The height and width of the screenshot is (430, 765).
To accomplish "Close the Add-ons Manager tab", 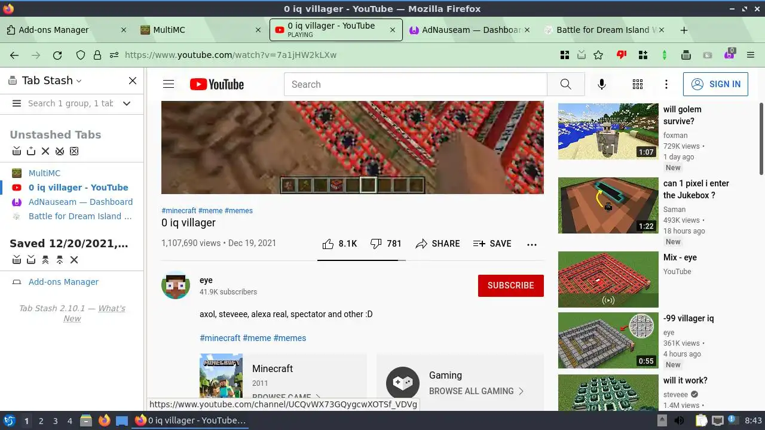I will click(124, 30).
